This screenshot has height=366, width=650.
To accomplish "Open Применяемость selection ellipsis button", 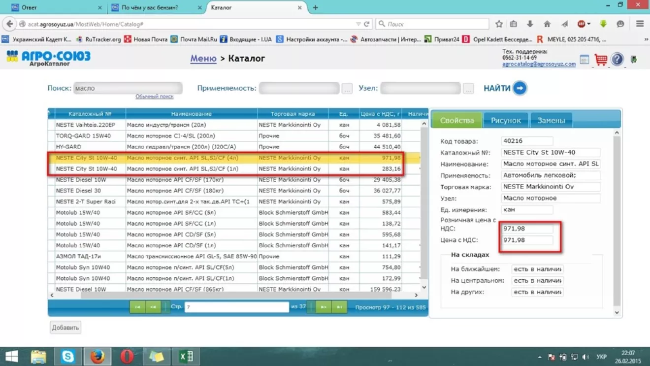I will click(347, 89).
